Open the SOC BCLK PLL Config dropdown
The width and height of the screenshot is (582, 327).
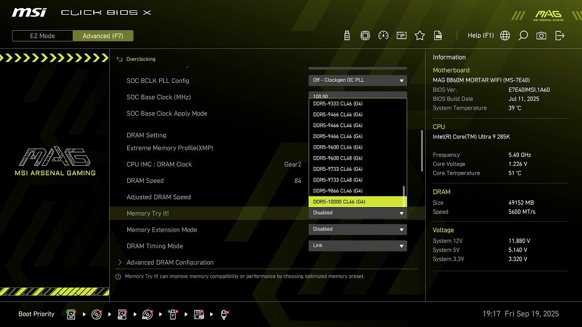coord(357,81)
